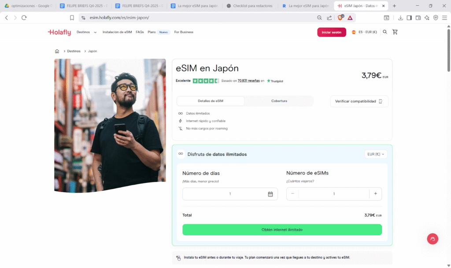Click the home breadcrumb icon

(57, 51)
